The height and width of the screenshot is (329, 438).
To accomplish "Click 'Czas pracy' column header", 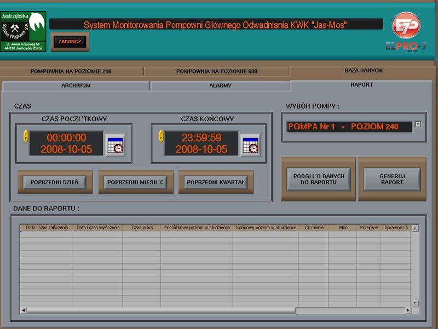I will 142,228.
